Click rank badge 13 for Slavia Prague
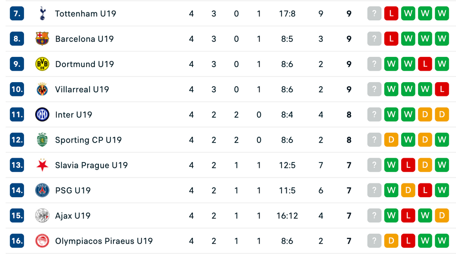Image resolution: width=456 pixels, height=254 pixels. point(17,165)
